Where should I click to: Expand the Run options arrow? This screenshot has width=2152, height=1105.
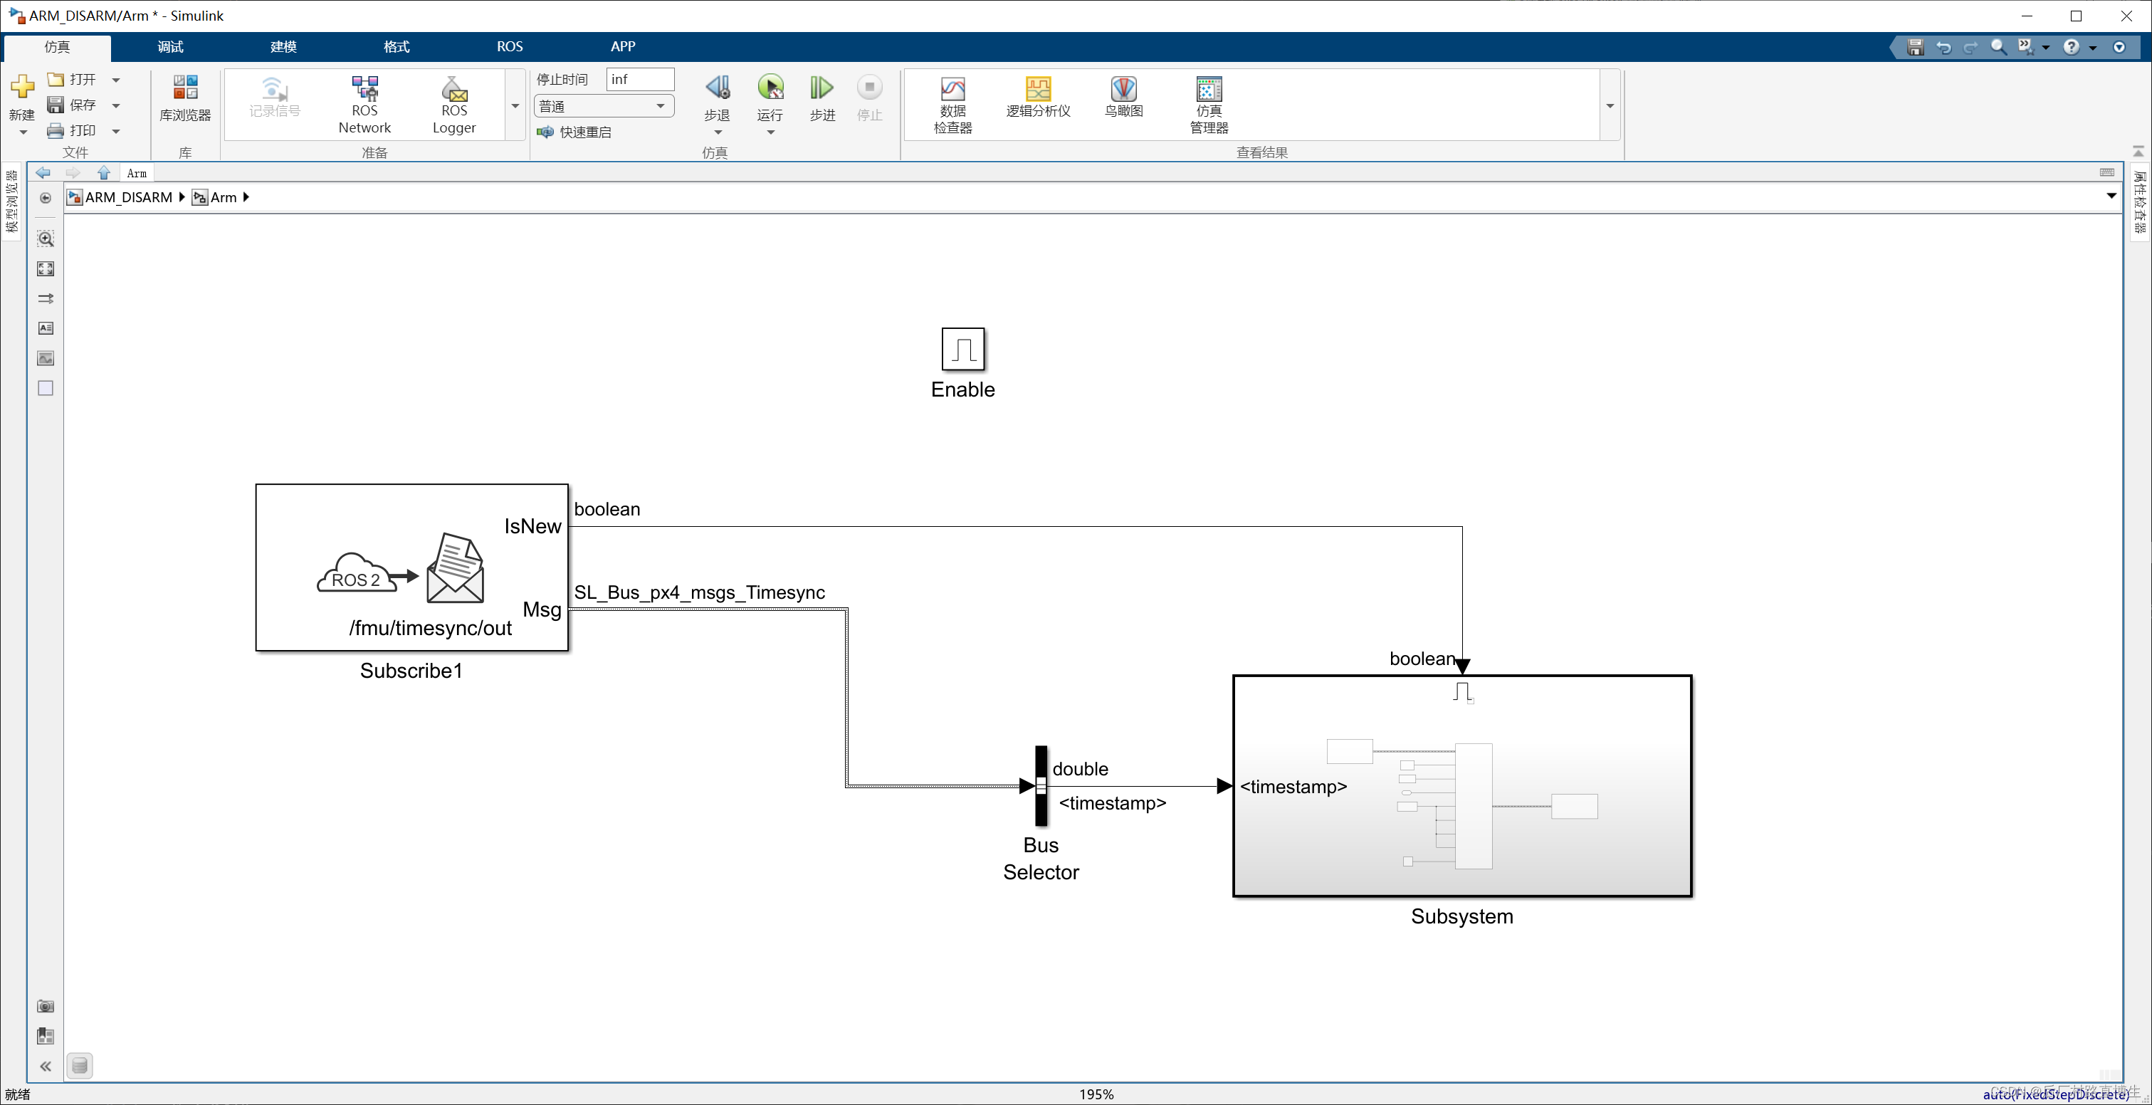pyautogui.click(x=770, y=132)
